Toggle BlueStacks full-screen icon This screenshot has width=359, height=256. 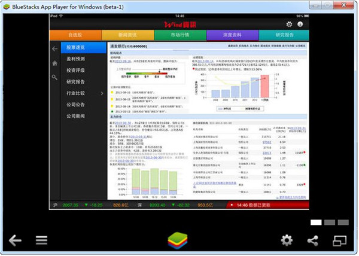click(339, 241)
